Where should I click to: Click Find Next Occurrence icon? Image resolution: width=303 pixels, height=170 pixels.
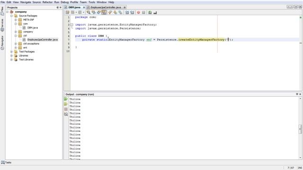(99, 13)
